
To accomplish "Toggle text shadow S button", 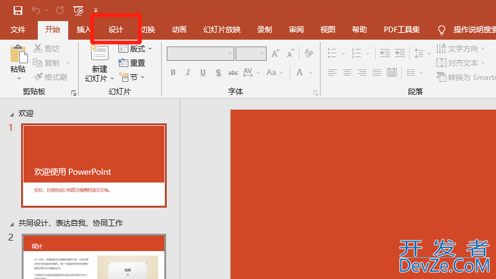I will pyautogui.click(x=218, y=73).
